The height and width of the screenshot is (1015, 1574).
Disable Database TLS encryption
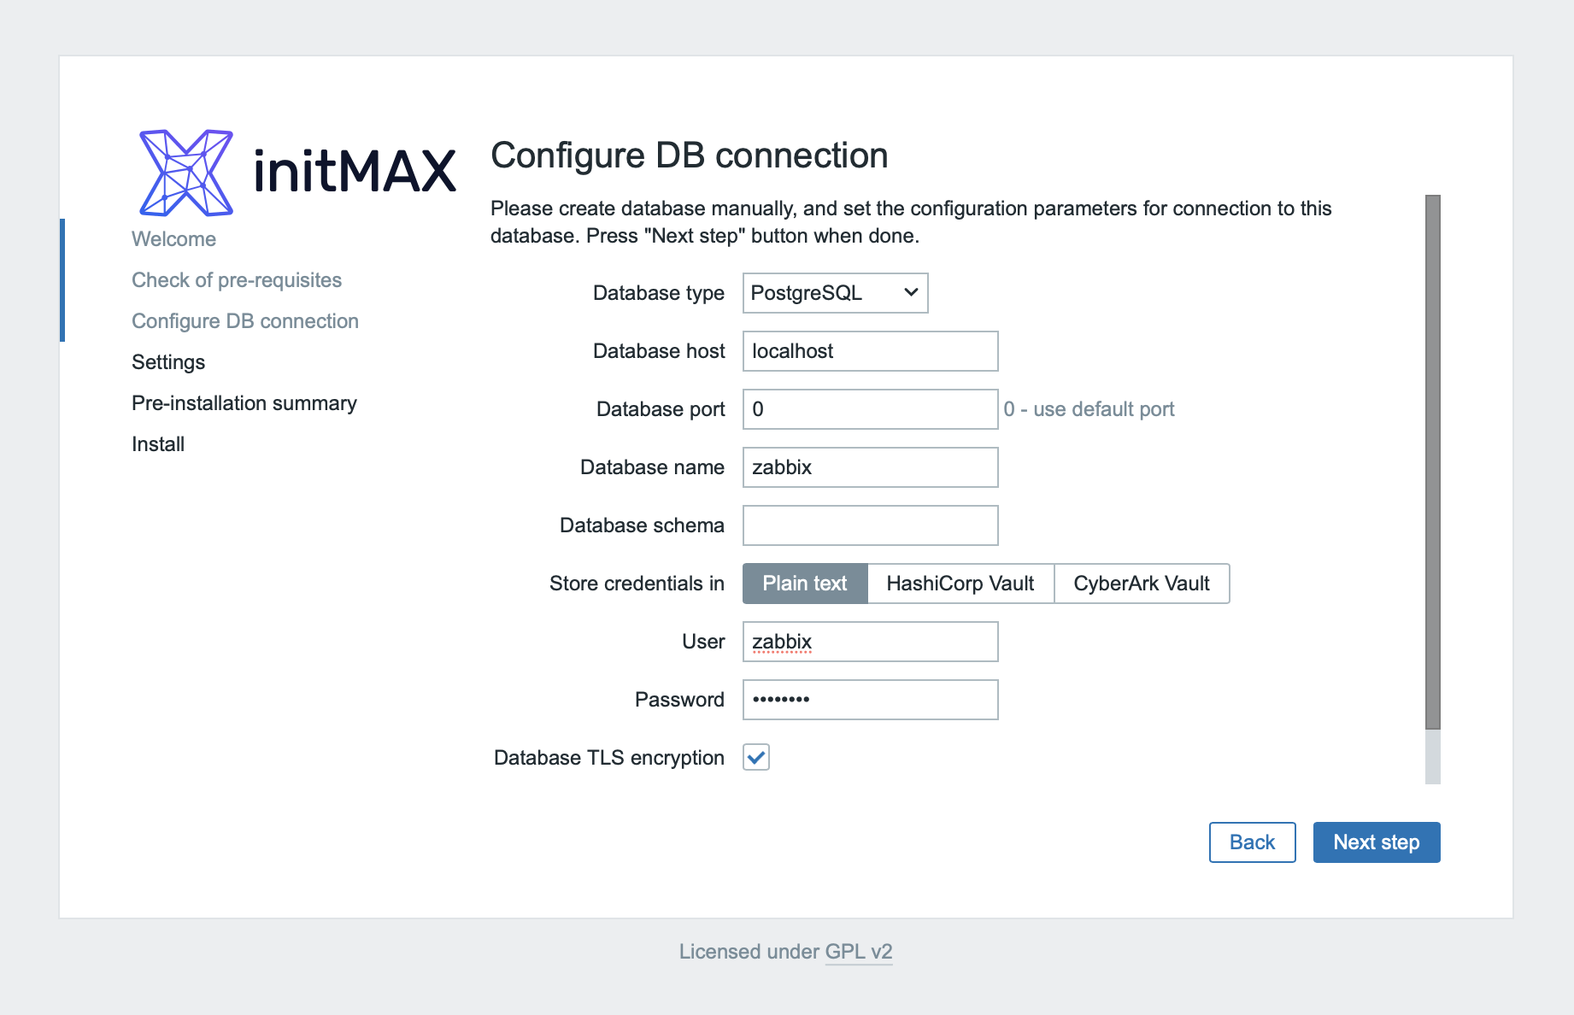[x=755, y=757]
